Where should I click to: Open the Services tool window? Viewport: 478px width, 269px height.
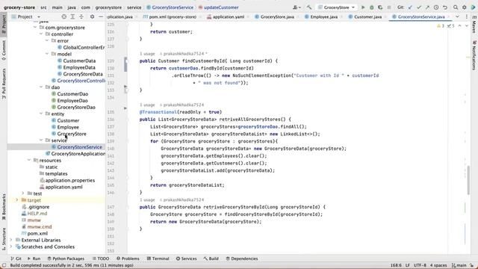(x=186, y=259)
